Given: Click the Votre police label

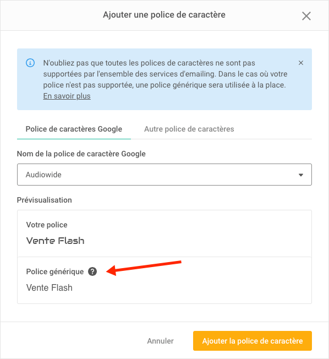Looking at the screenshot, I should [47, 225].
